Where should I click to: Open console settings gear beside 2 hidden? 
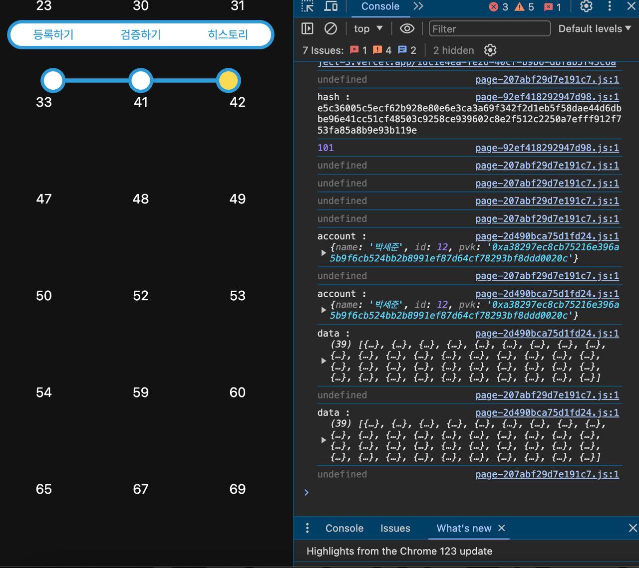490,50
